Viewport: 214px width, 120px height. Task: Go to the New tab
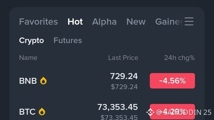point(136,22)
